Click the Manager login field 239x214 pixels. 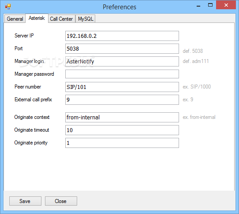tap(122, 62)
